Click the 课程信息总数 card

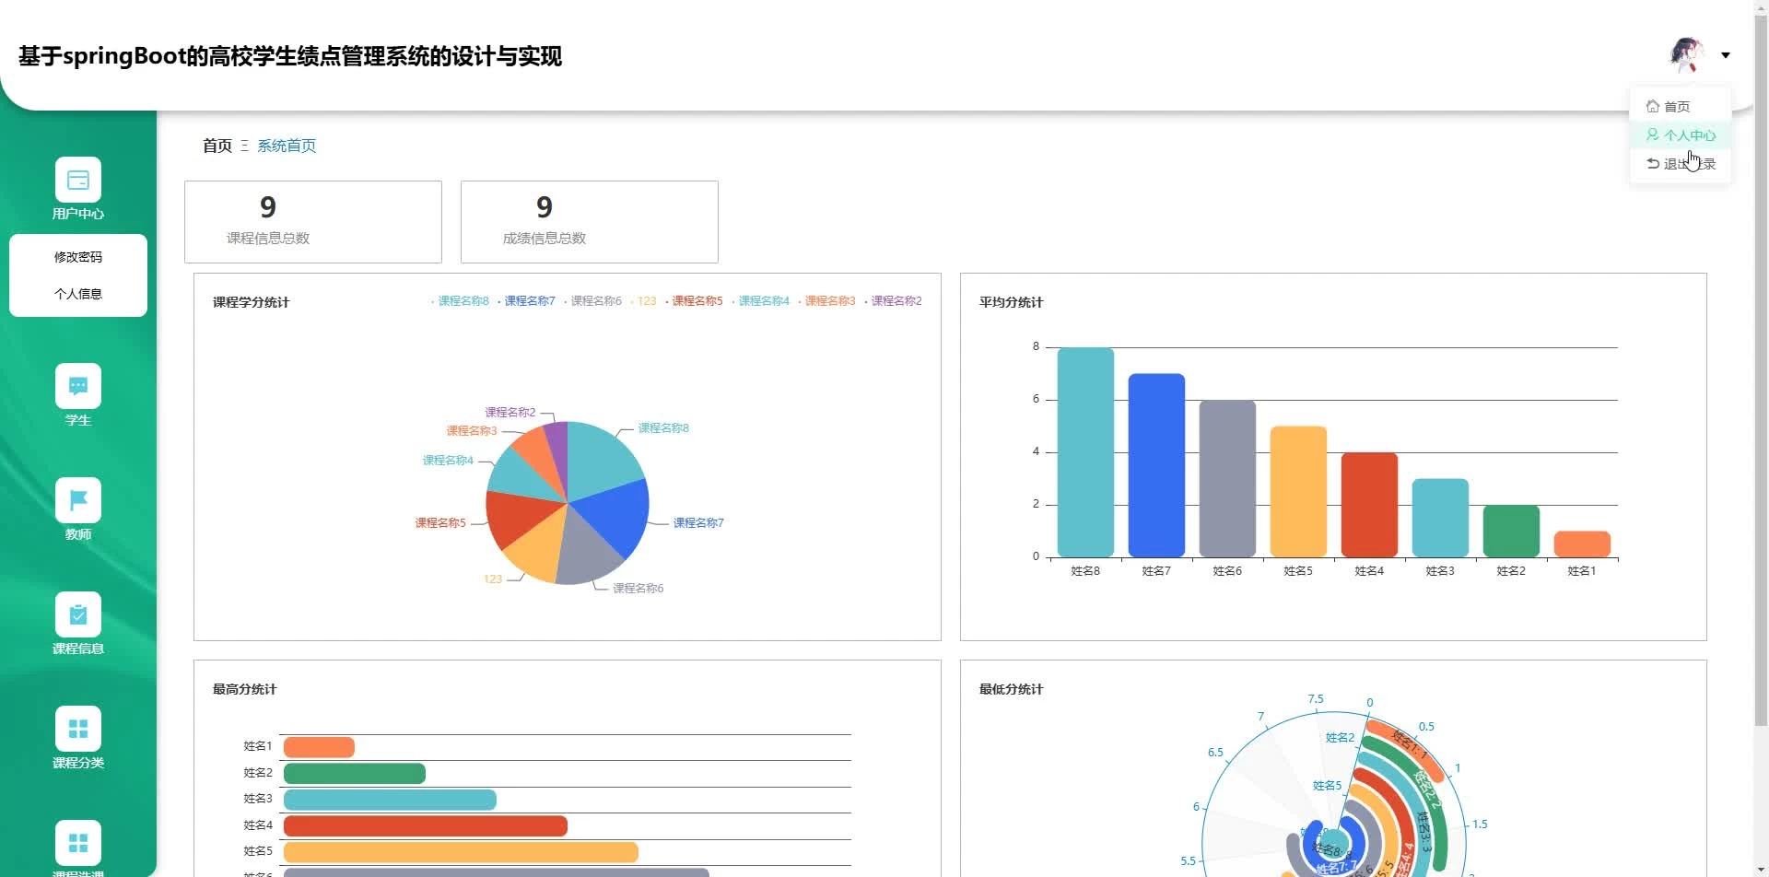coord(313,222)
